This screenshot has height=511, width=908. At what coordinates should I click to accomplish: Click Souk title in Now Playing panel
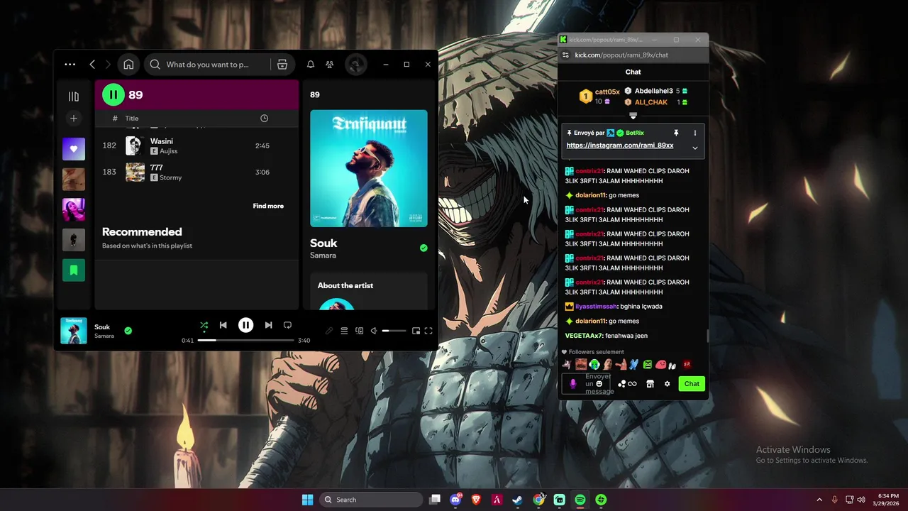coord(323,243)
